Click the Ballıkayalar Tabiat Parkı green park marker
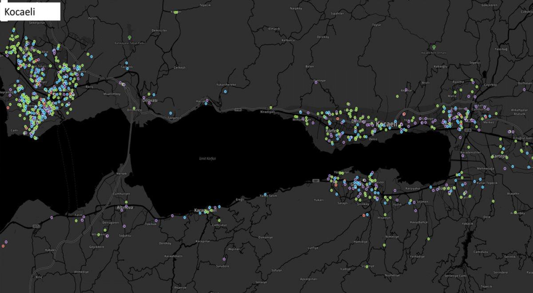This screenshot has height=293, width=533. [x=129, y=38]
